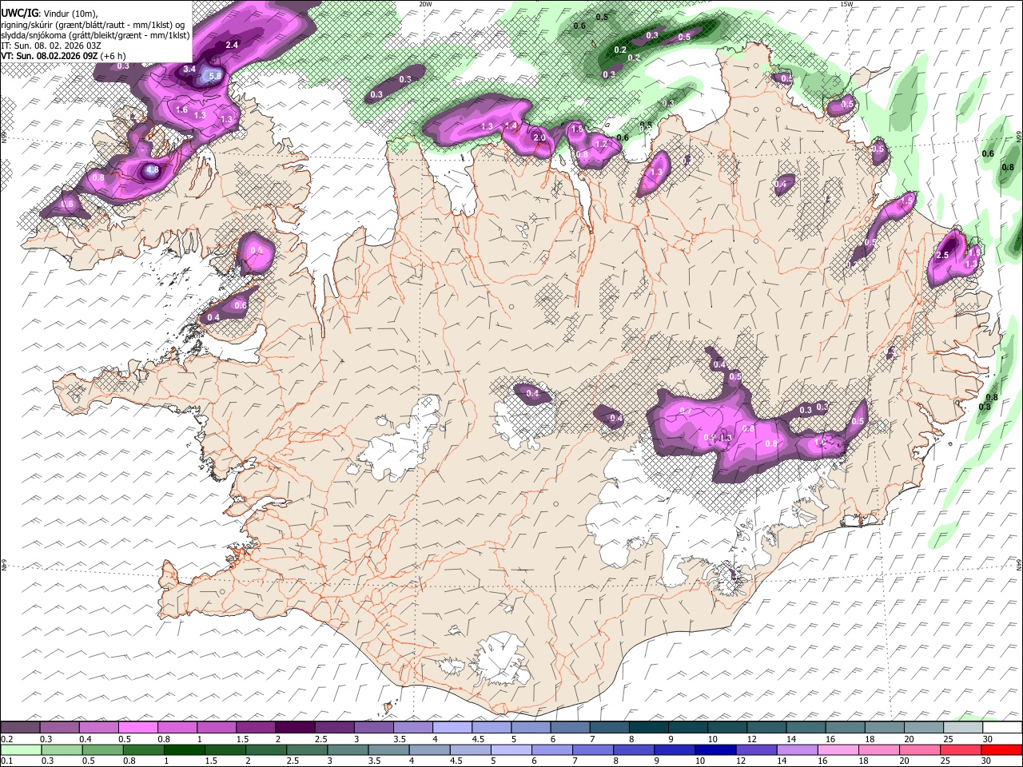Pick the light purple 14–16 rain scale swatch
Image resolution: width=1023 pixels, height=767 pixels.
coord(795,749)
